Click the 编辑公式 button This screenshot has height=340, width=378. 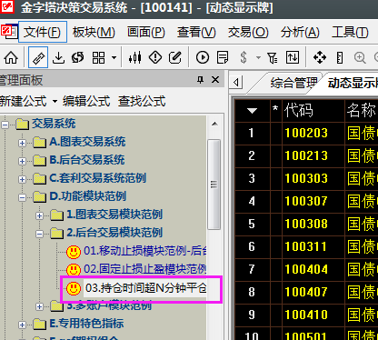pyautogui.click(x=86, y=101)
